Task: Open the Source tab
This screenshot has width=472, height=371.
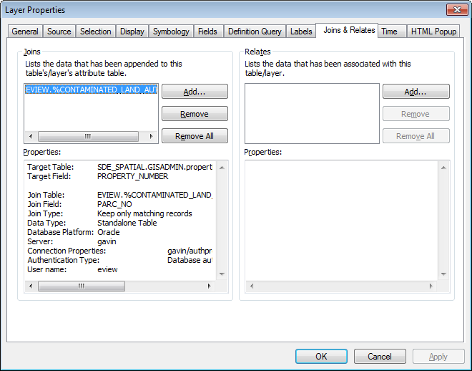Action: point(59,32)
